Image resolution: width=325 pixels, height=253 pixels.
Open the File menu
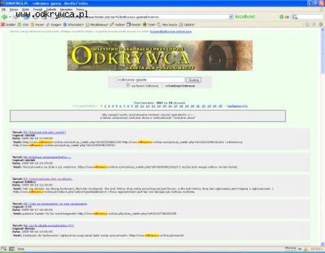[4, 9]
